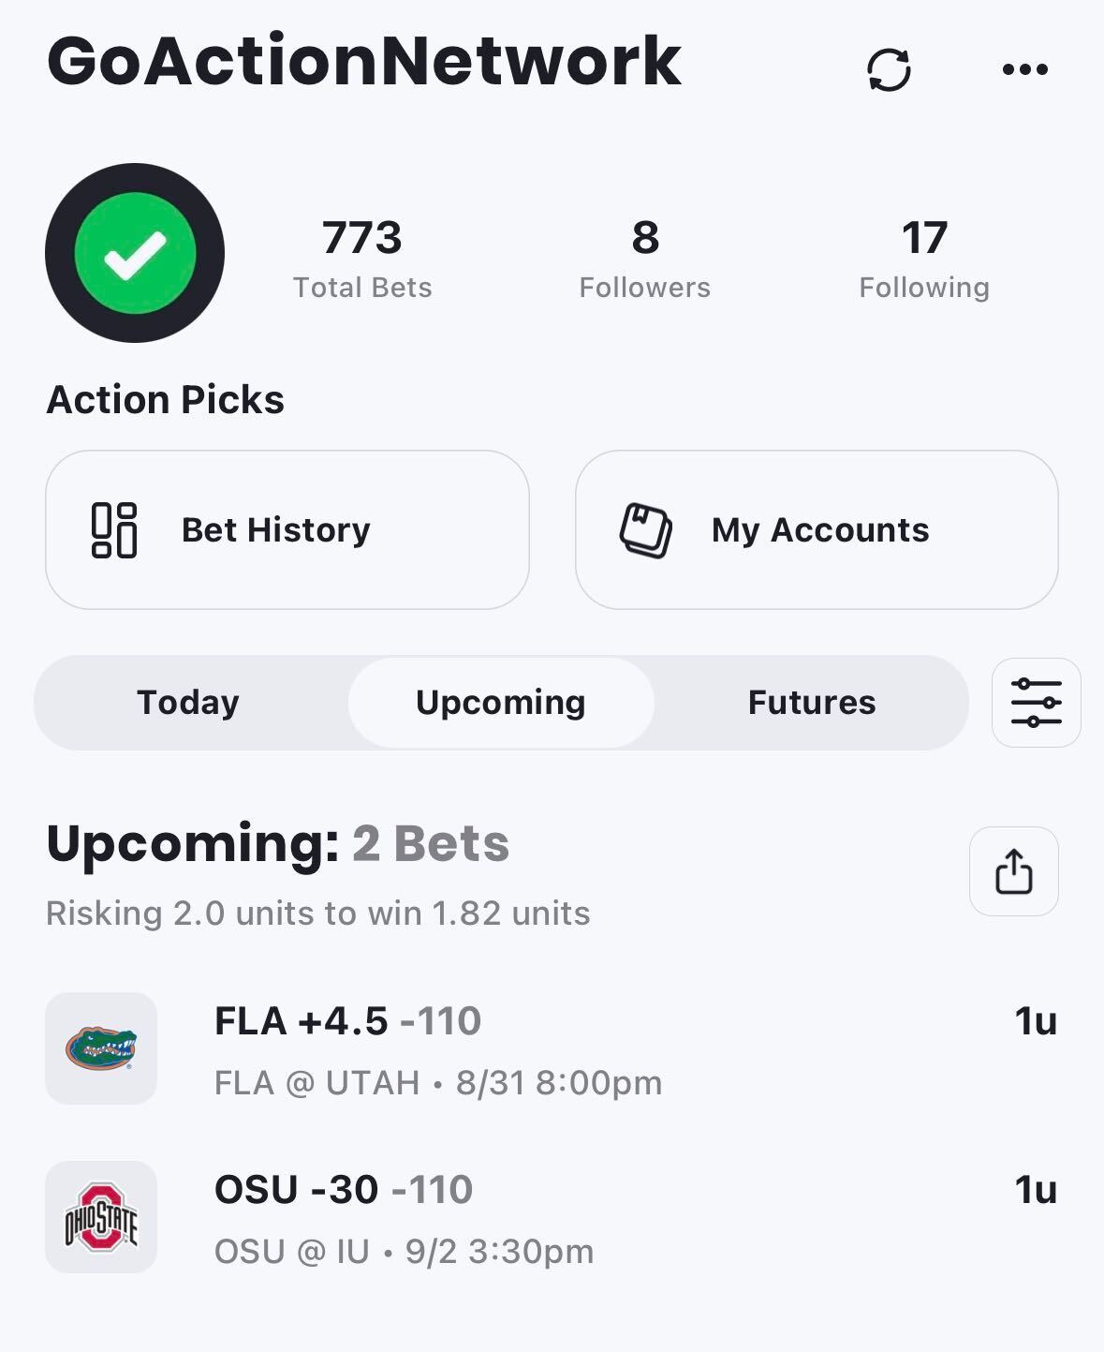Open the three-dot more options menu
The height and width of the screenshot is (1352, 1104).
(1024, 69)
